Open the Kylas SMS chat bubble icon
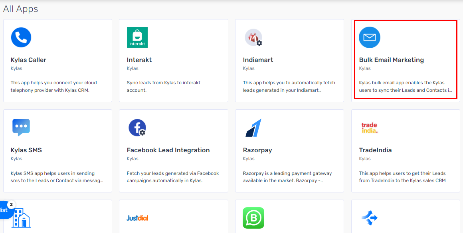The height and width of the screenshot is (233, 463). point(21,127)
